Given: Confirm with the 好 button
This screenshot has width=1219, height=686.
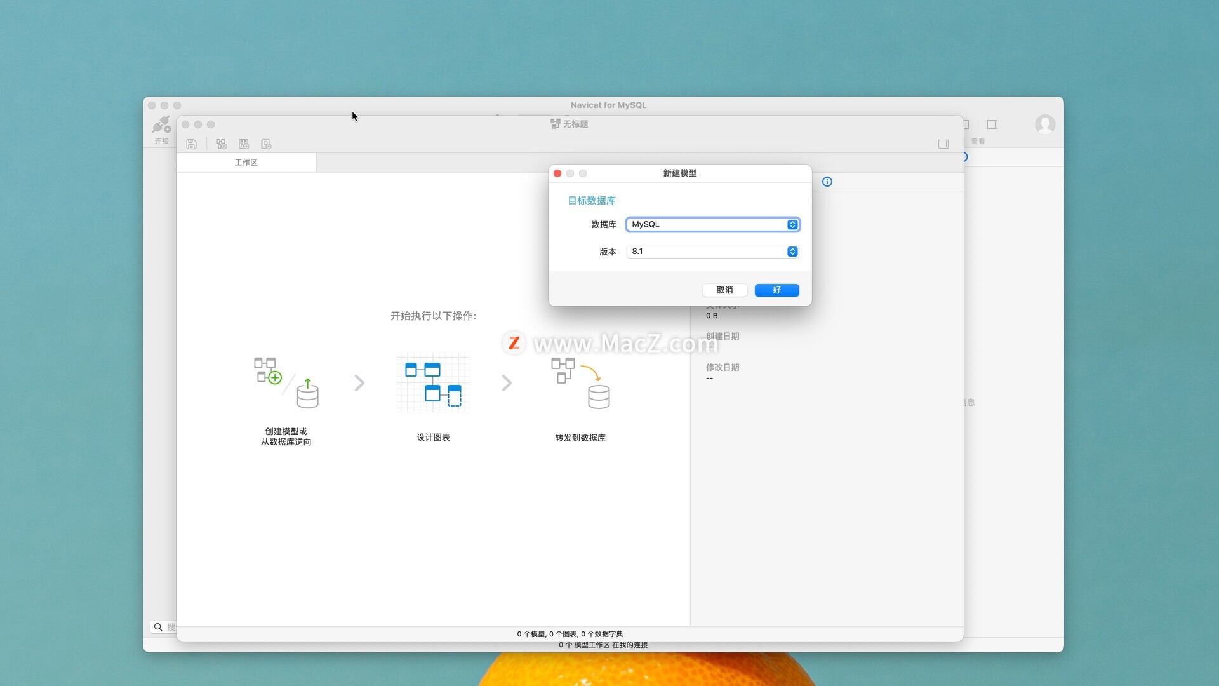Looking at the screenshot, I should (776, 290).
